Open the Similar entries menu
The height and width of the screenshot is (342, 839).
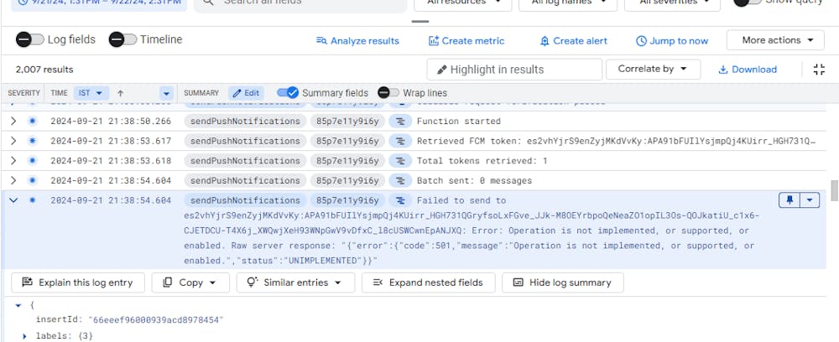pos(294,282)
